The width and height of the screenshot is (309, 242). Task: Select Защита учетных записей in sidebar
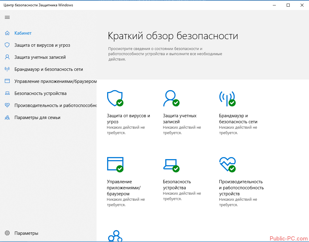tap(40, 57)
